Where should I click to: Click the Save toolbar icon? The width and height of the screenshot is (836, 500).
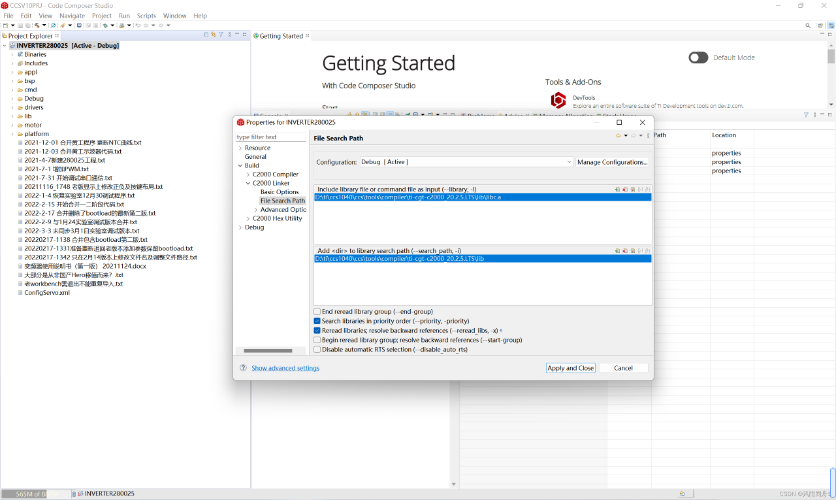click(x=20, y=25)
